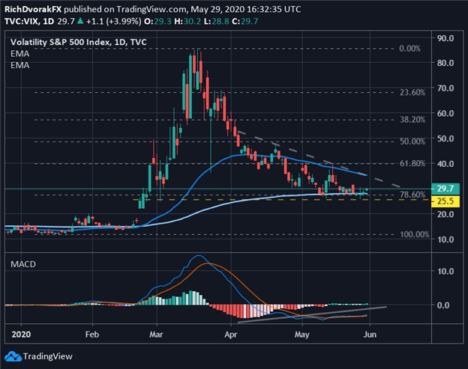Screen dimensions: 468x369
Task: Select the 78.60% Fibonacci level label
Action: (x=412, y=195)
